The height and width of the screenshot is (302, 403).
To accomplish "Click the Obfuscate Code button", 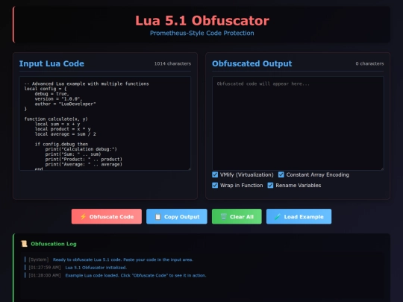I will tap(107, 216).
